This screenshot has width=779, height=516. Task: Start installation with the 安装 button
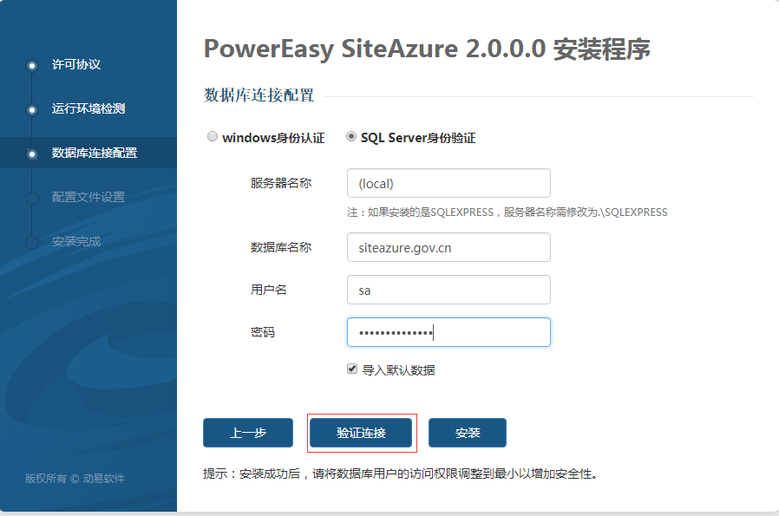coord(468,433)
